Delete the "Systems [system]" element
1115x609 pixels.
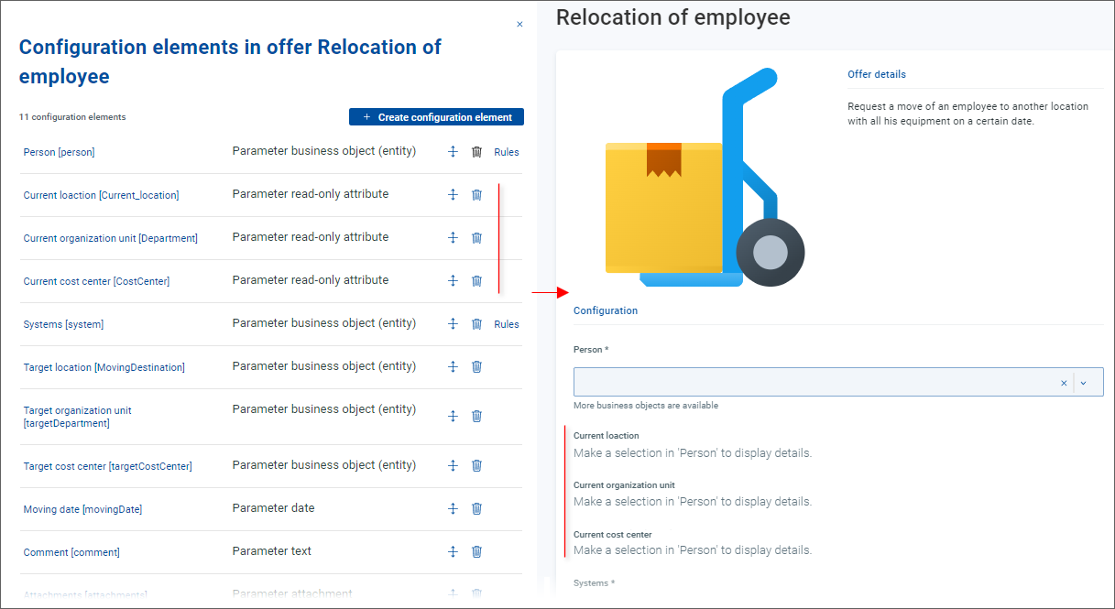click(x=476, y=323)
